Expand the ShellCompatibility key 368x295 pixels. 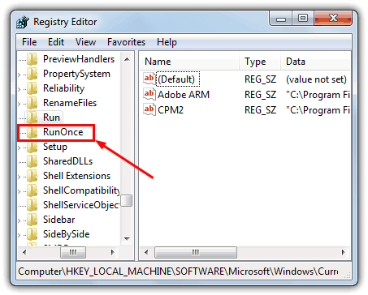(x=19, y=191)
